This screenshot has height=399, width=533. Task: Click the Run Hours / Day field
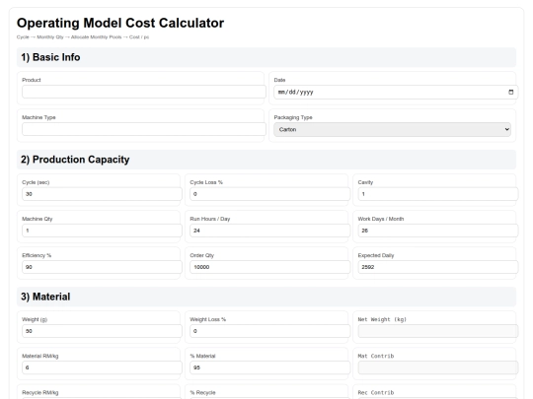[x=269, y=231]
